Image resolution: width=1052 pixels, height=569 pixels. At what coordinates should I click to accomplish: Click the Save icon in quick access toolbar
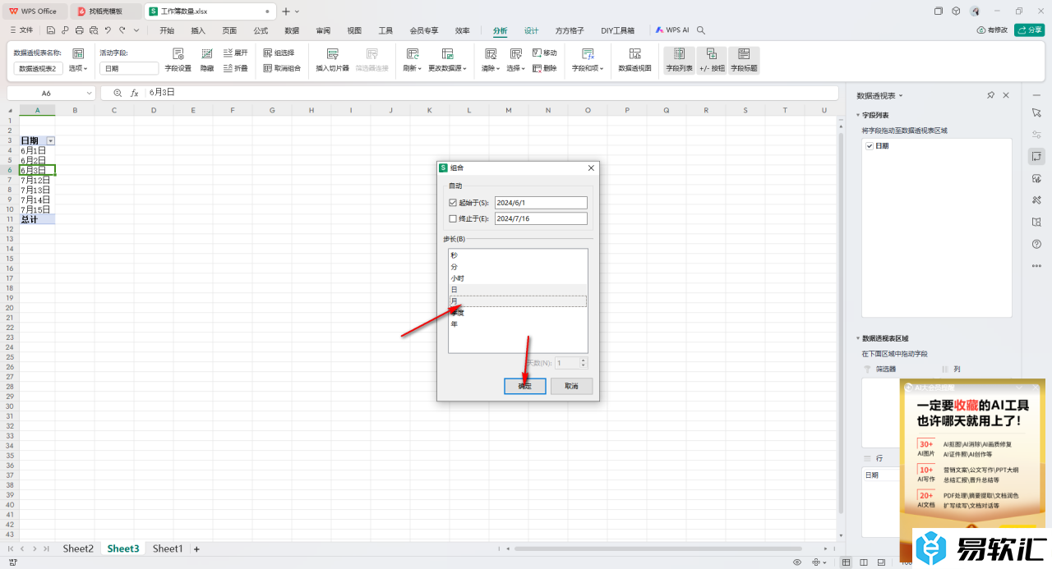(x=51, y=30)
